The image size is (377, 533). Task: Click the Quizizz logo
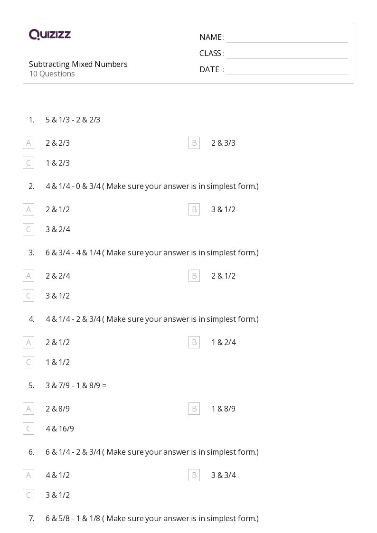(x=50, y=34)
